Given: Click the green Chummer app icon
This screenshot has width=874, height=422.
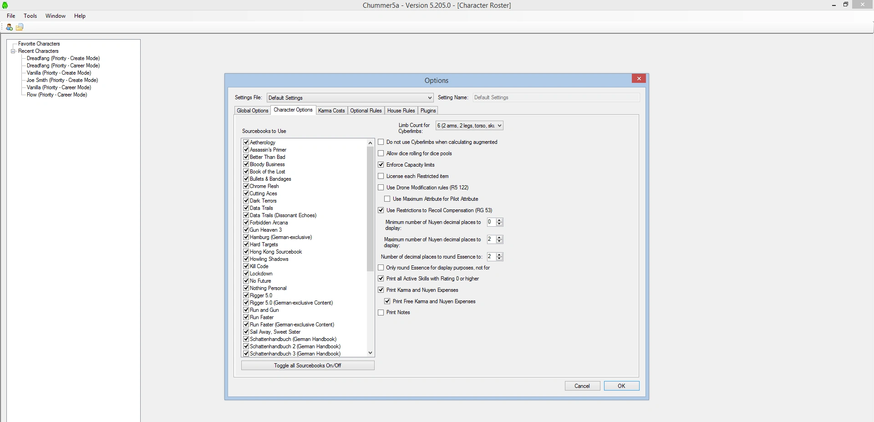Looking at the screenshot, I should coord(5,5).
